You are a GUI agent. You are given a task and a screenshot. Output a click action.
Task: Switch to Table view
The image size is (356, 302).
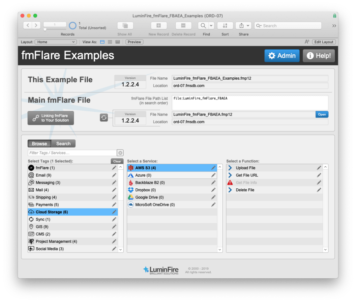click(x=118, y=42)
